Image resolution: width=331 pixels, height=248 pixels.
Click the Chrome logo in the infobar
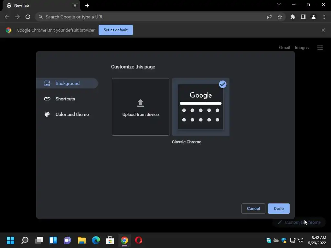pyautogui.click(x=8, y=30)
